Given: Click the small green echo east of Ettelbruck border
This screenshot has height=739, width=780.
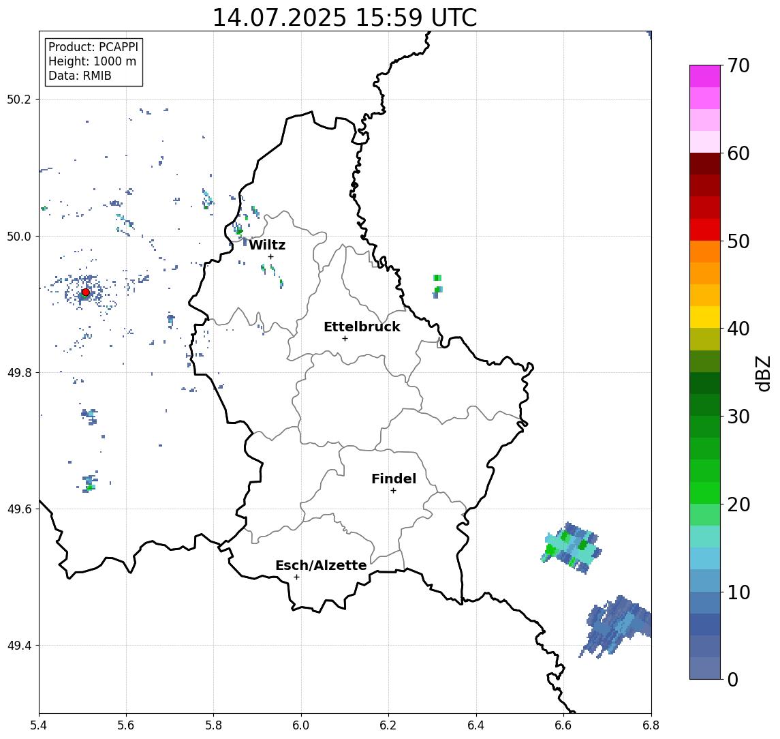Looking at the screenshot, I should click(437, 286).
